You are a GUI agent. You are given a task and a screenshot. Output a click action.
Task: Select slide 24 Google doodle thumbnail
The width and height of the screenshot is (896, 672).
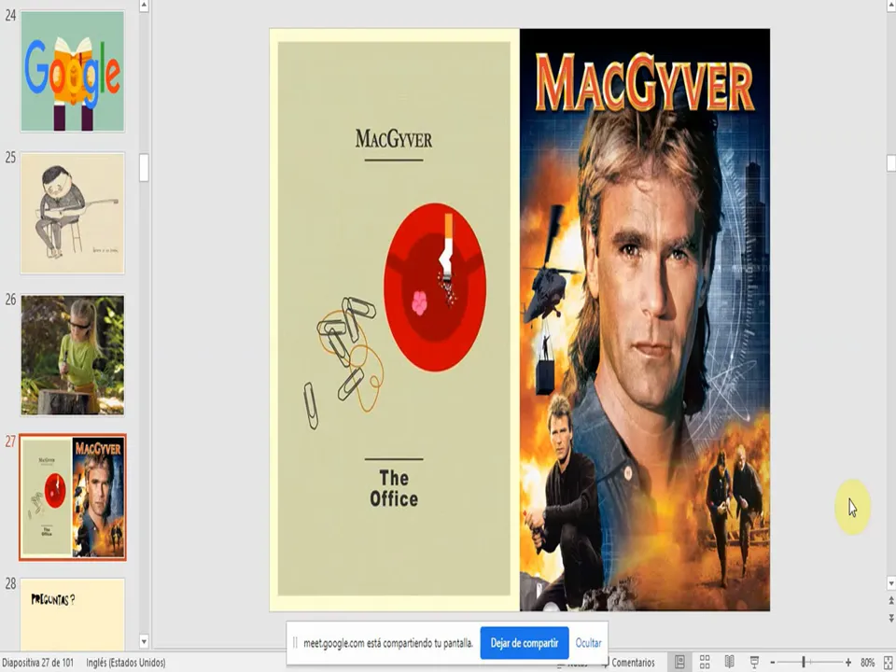click(73, 72)
